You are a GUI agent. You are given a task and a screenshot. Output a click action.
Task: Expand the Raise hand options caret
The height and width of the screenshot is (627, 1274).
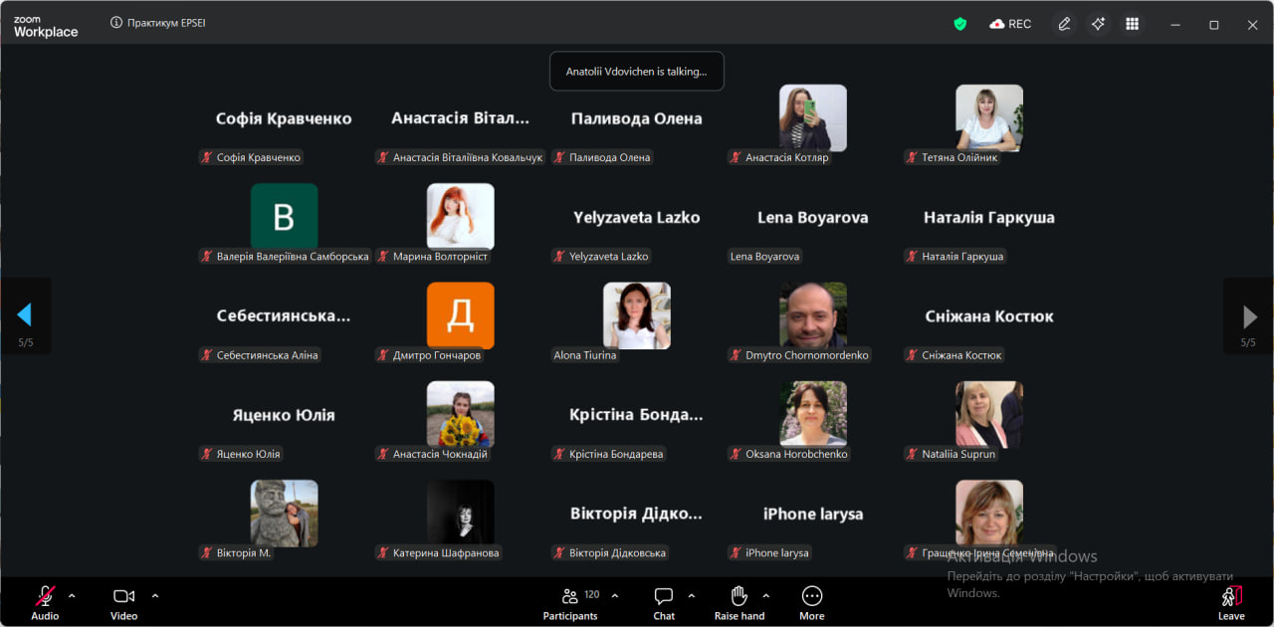[x=765, y=595]
